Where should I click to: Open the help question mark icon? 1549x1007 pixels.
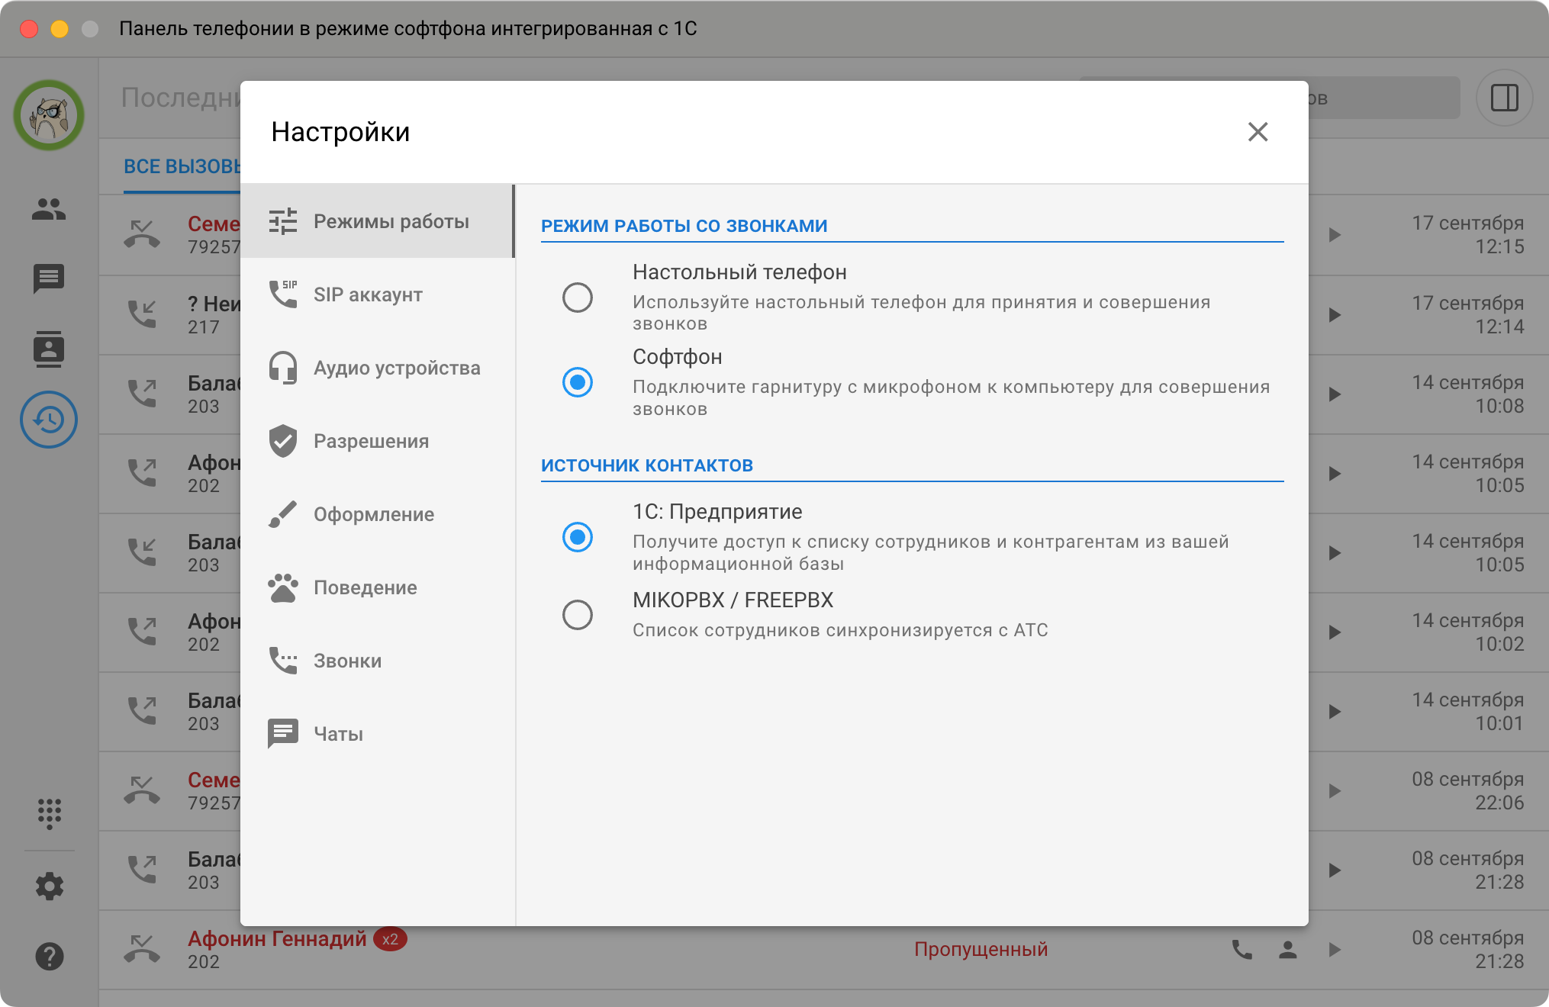pos(49,956)
